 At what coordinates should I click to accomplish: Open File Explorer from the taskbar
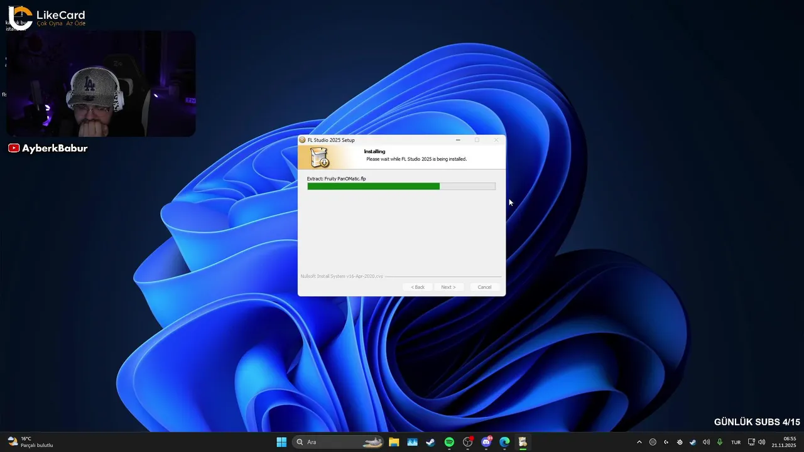click(x=394, y=442)
